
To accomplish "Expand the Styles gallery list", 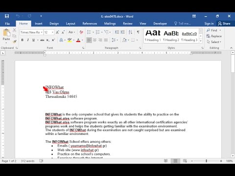I will click(201, 41).
